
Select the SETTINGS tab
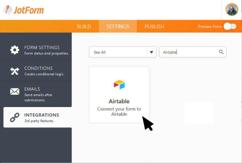(118, 26)
